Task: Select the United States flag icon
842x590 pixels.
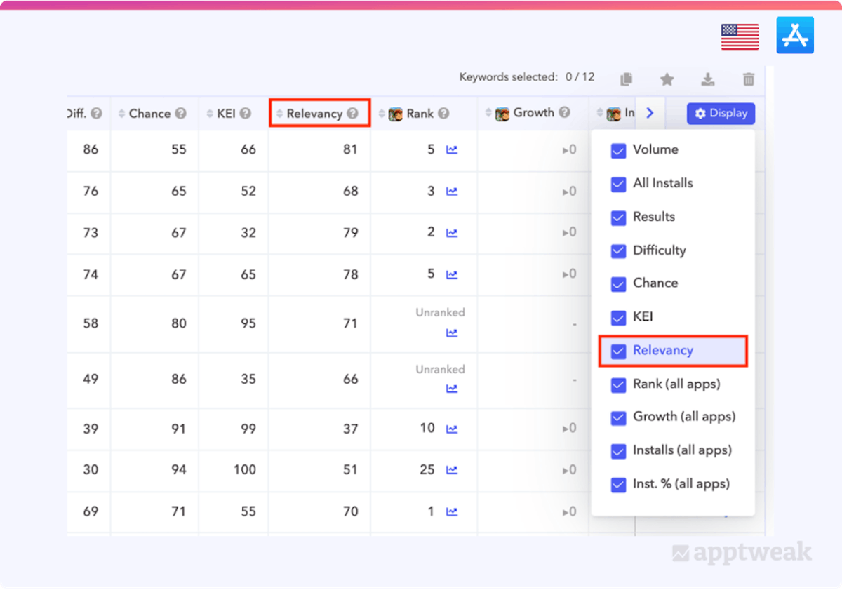Action: pyautogui.click(x=740, y=36)
